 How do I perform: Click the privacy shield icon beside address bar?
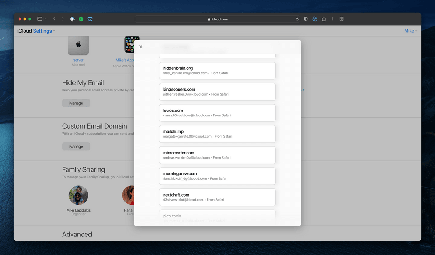click(x=306, y=19)
